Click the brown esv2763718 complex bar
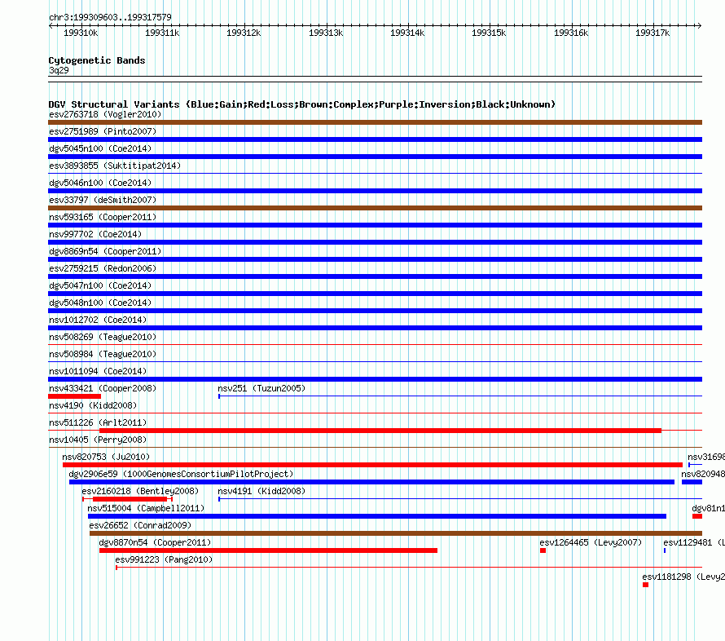Screen dimensions: 725x641 (x=376, y=122)
